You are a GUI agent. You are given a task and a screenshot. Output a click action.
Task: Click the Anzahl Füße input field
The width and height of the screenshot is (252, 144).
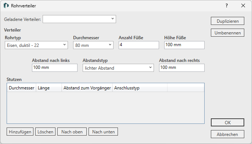click(x=139, y=45)
